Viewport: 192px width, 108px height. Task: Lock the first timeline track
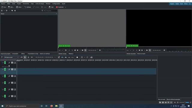[15, 63]
